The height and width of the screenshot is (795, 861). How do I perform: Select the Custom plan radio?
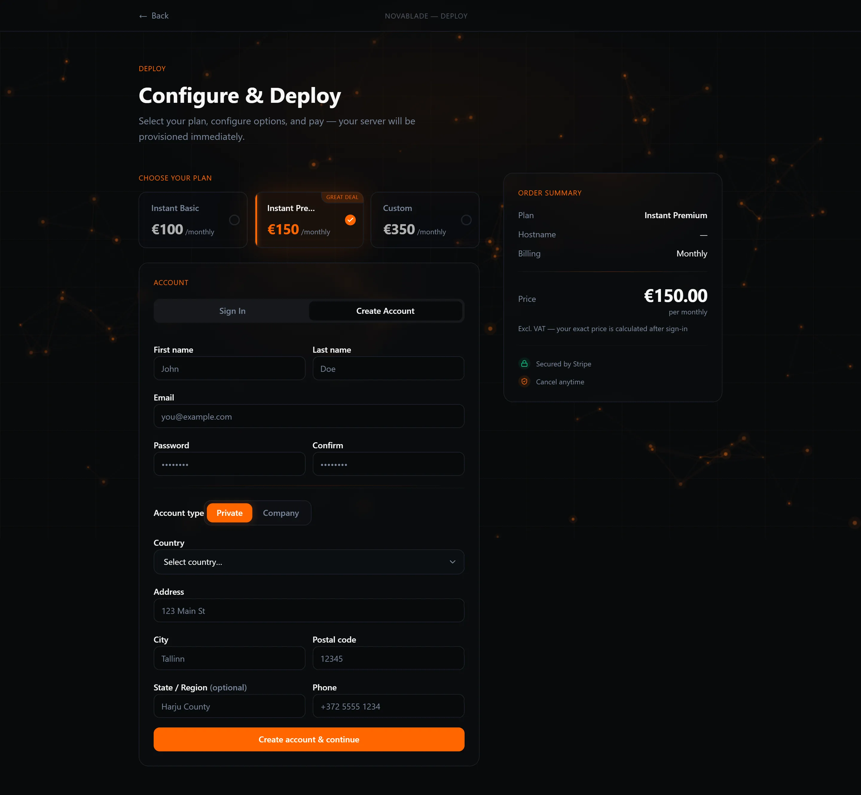click(x=466, y=220)
